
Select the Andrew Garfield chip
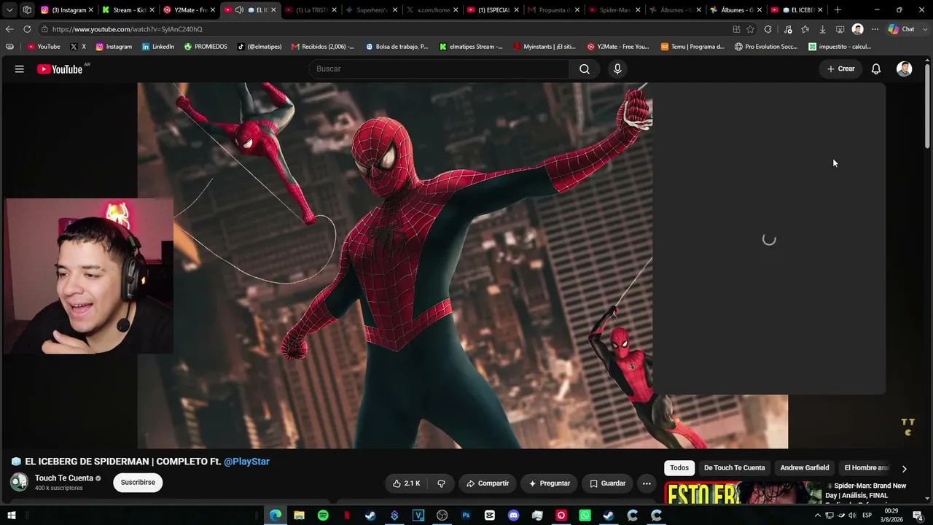click(x=805, y=468)
